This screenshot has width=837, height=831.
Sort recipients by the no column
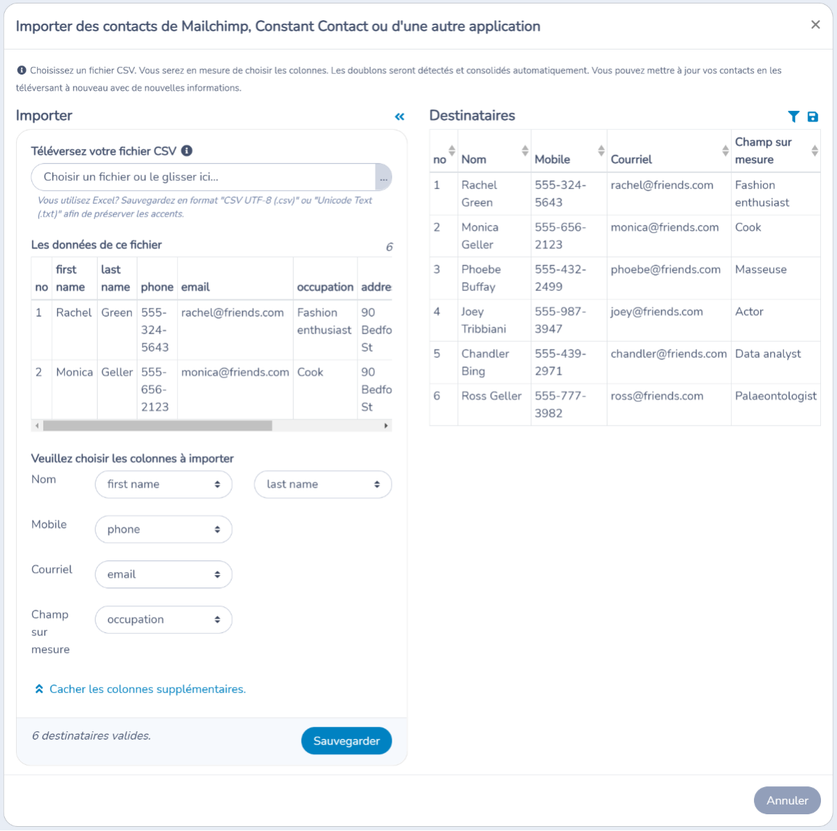click(x=452, y=151)
